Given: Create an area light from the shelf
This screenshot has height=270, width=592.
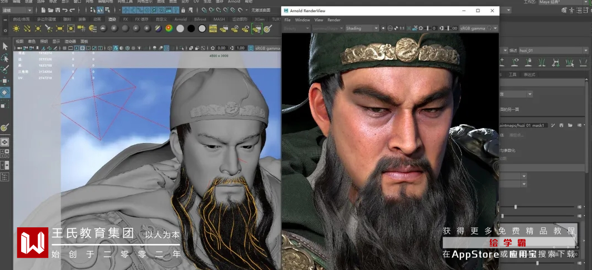Looking at the screenshot, I should [x=60, y=28].
